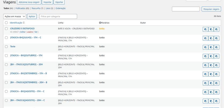Tick the select-all checkbox in table header
224x108 pixels.
pyautogui.click(x=6, y=23)
